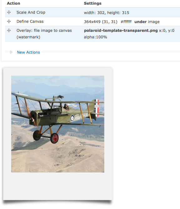This screenshot has height=209, width=180.
Task: Click the width: 302, height: 315 settings
Action: coord(107,13)
